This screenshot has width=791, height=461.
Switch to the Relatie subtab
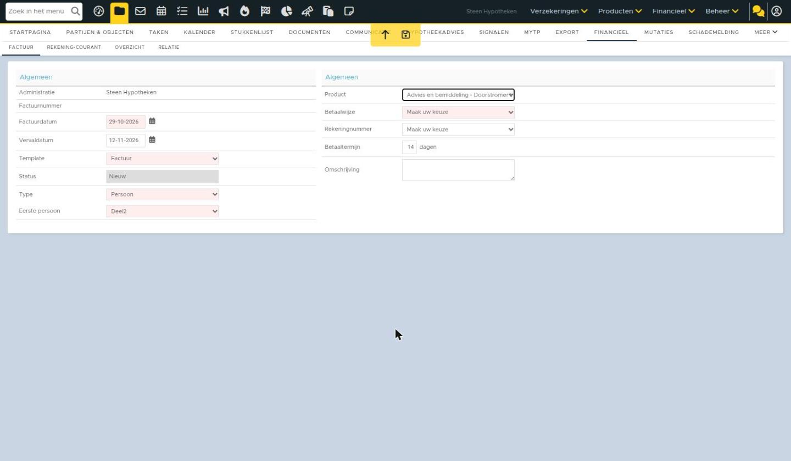click(169, 47)
